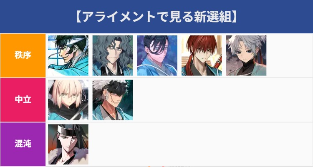Click the dark-haired character on purple background

pyautogui.click(x=157, y=56)
